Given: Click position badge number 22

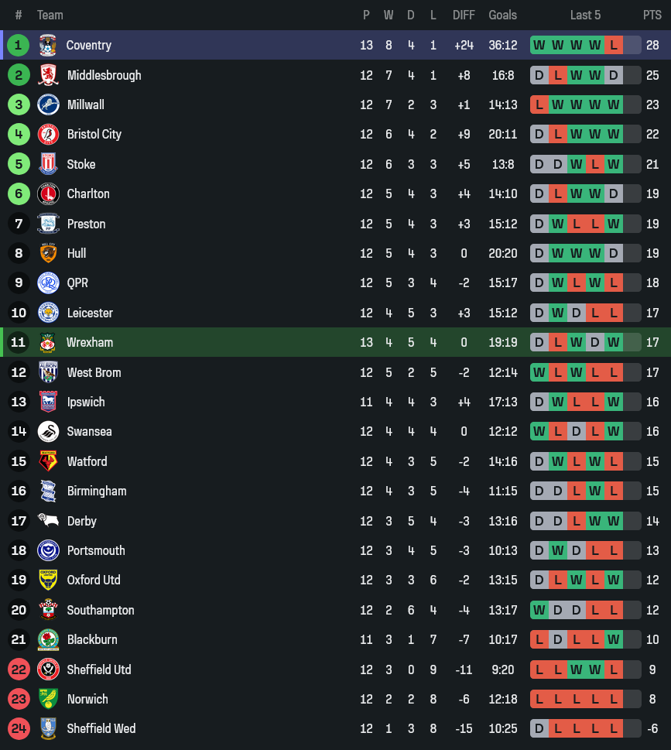Looking at the screenshot, I should 19,670.
